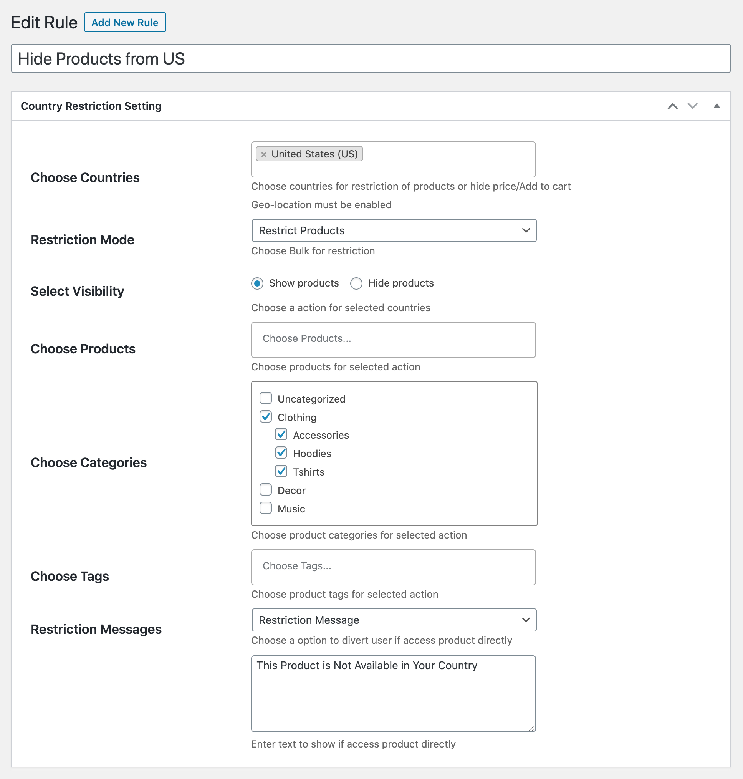Image resolution: width=743 pixels, height=779 pixels.
Task: Remove the United States (US) country tag
Action: click(264, 154)
